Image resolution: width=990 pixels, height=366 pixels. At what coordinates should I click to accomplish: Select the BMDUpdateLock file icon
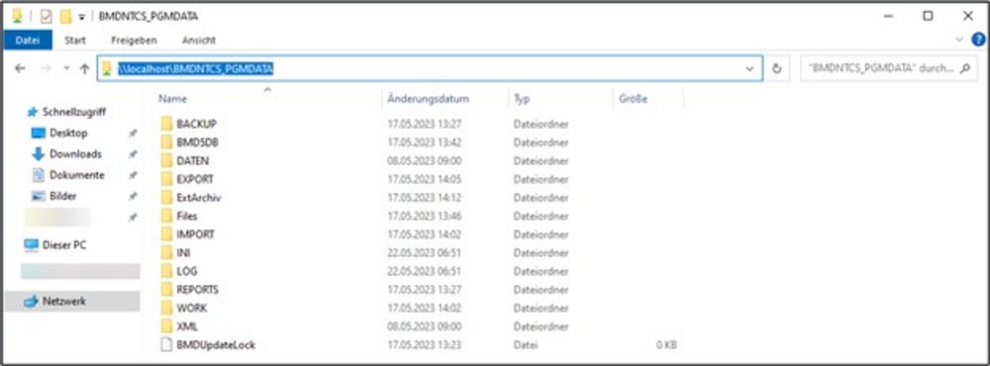pos(166,344)
